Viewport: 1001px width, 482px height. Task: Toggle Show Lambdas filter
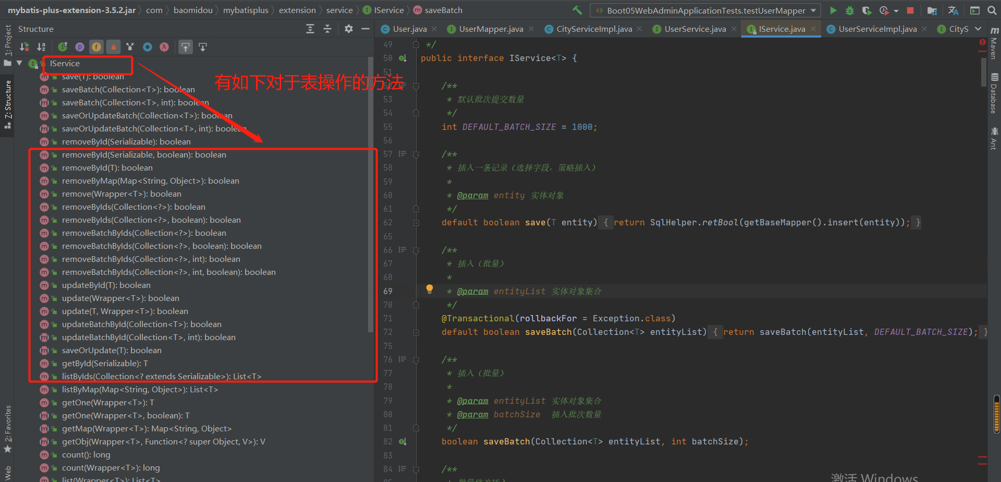[x=164, y=47]
